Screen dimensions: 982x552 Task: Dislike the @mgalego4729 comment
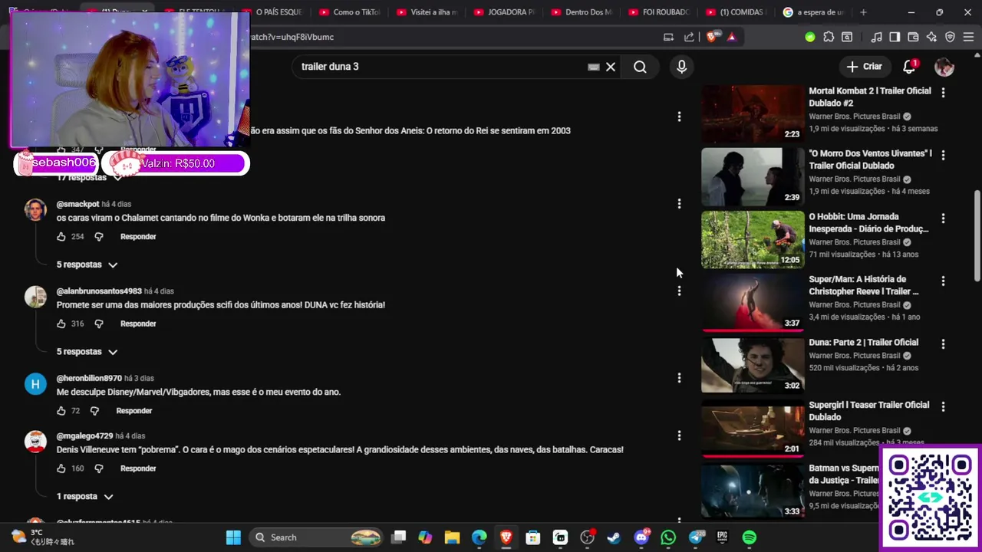98,468
